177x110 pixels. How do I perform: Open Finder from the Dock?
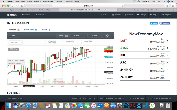[9, 106]
